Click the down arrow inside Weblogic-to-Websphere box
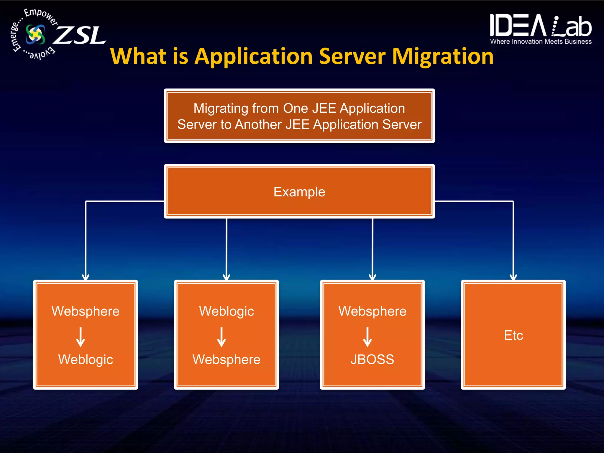Viewport: 604px width, 453px height. pyautogui.click(x=221, y=337)
